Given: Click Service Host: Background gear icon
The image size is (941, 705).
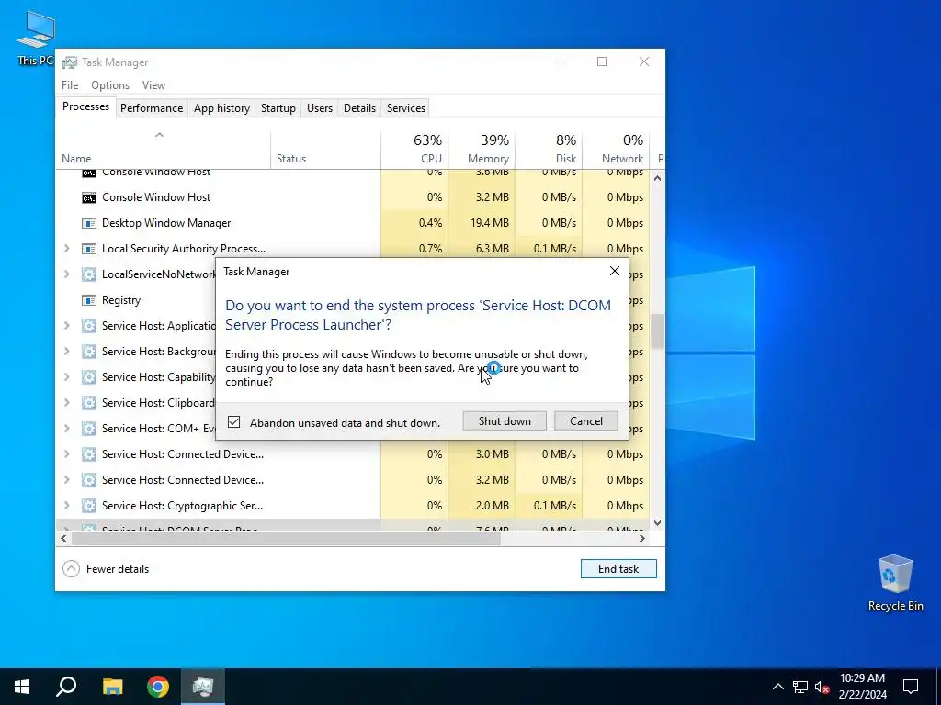Looking at the screenshot, I should [x=89, y=352].
